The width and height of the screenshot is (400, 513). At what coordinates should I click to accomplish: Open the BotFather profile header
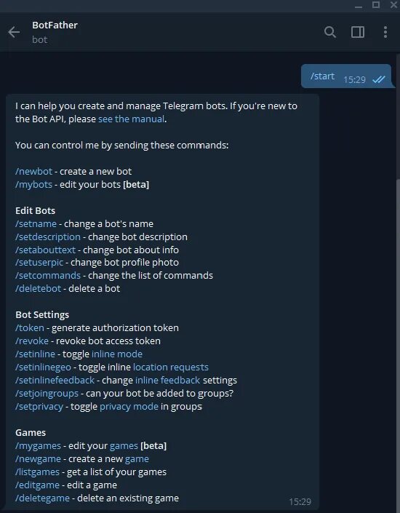55,32
